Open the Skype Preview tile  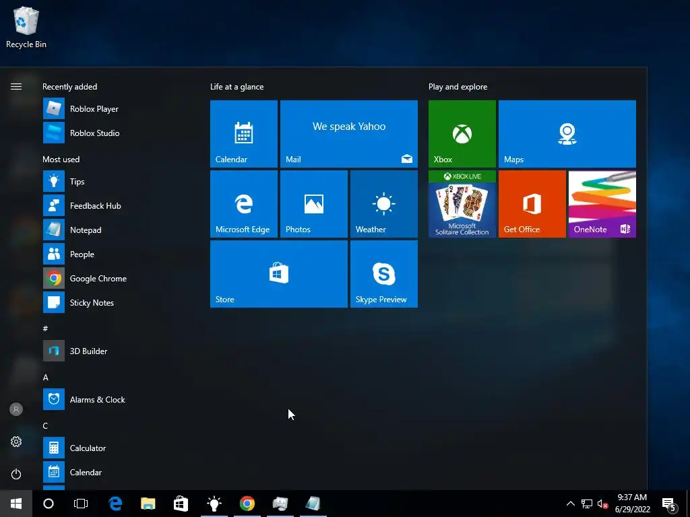[383, 274]
